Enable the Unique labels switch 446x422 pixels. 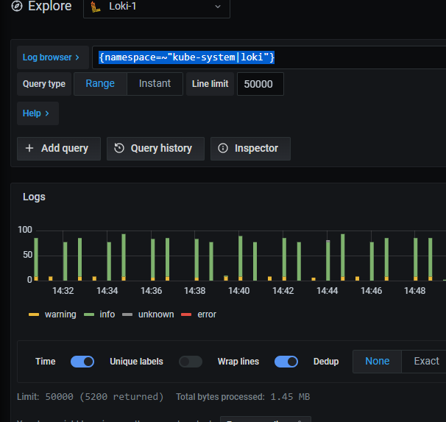(191, 362)
